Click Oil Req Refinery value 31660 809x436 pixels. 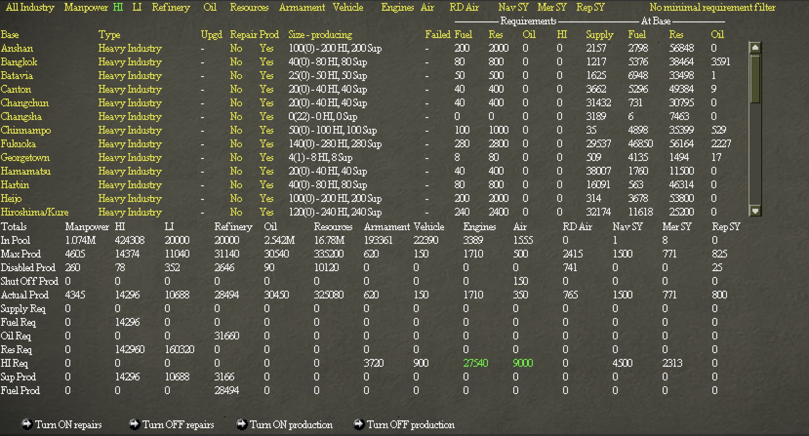click(227, 336)
